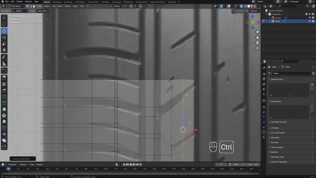Viewport: 316px width, 178px height.
Task: Open the Select Box drag dropdown
Action: (x=42, y=11)
